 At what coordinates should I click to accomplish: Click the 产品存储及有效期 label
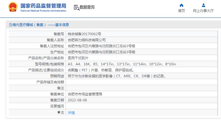tap(50, 82)
